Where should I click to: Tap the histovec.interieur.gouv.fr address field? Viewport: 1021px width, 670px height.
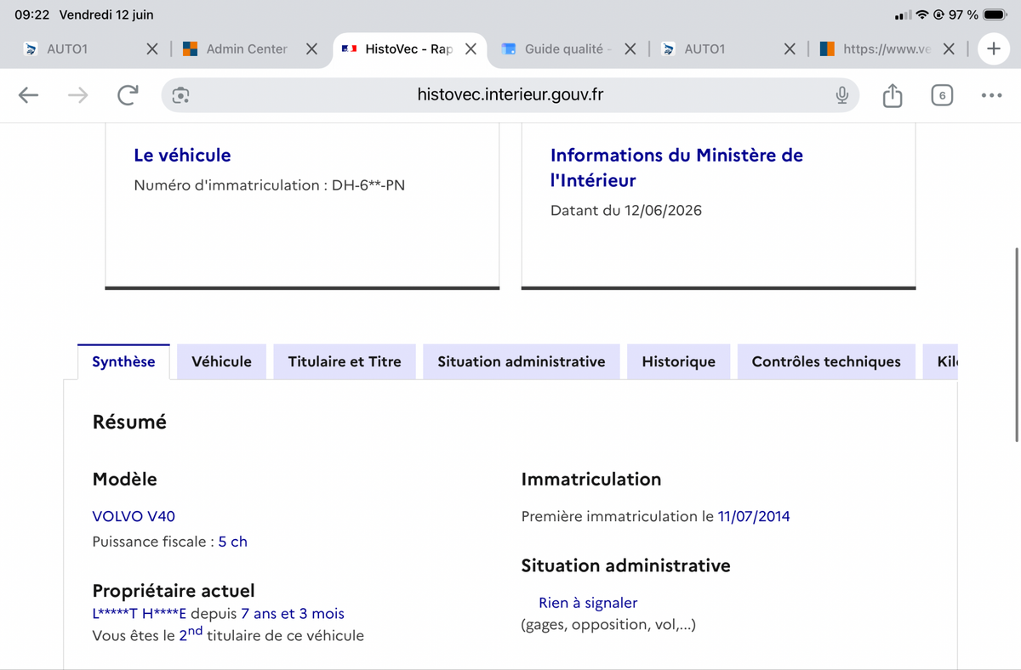point(510,95)
